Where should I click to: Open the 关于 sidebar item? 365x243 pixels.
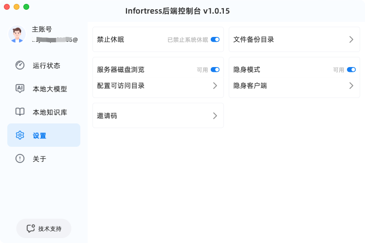[x=44, y=158]
